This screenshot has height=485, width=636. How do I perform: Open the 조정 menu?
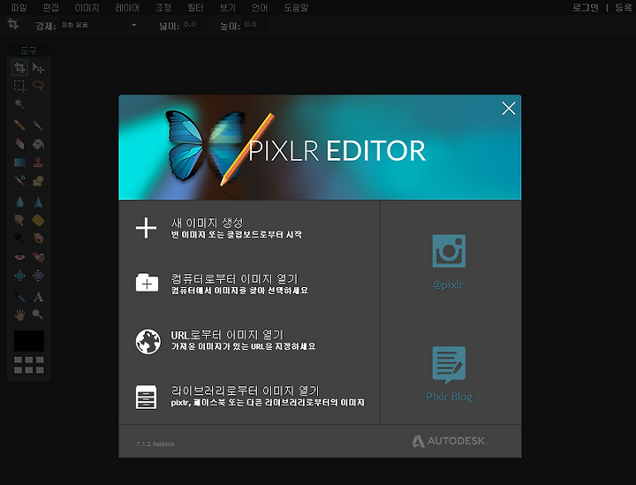pos(163,8)
